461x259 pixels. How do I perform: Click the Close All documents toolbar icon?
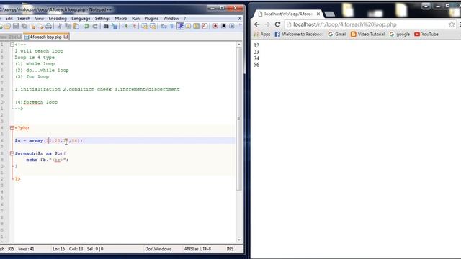tap(40, 26)
